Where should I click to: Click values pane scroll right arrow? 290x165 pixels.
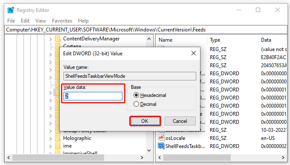[x=283, y=158]
